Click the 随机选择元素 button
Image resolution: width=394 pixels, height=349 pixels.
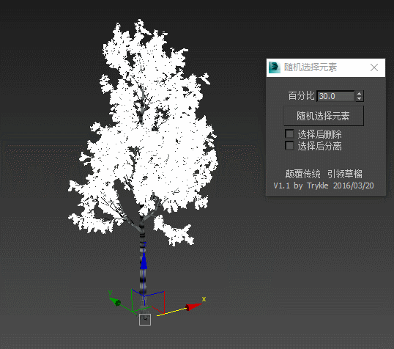coord(324,116)
